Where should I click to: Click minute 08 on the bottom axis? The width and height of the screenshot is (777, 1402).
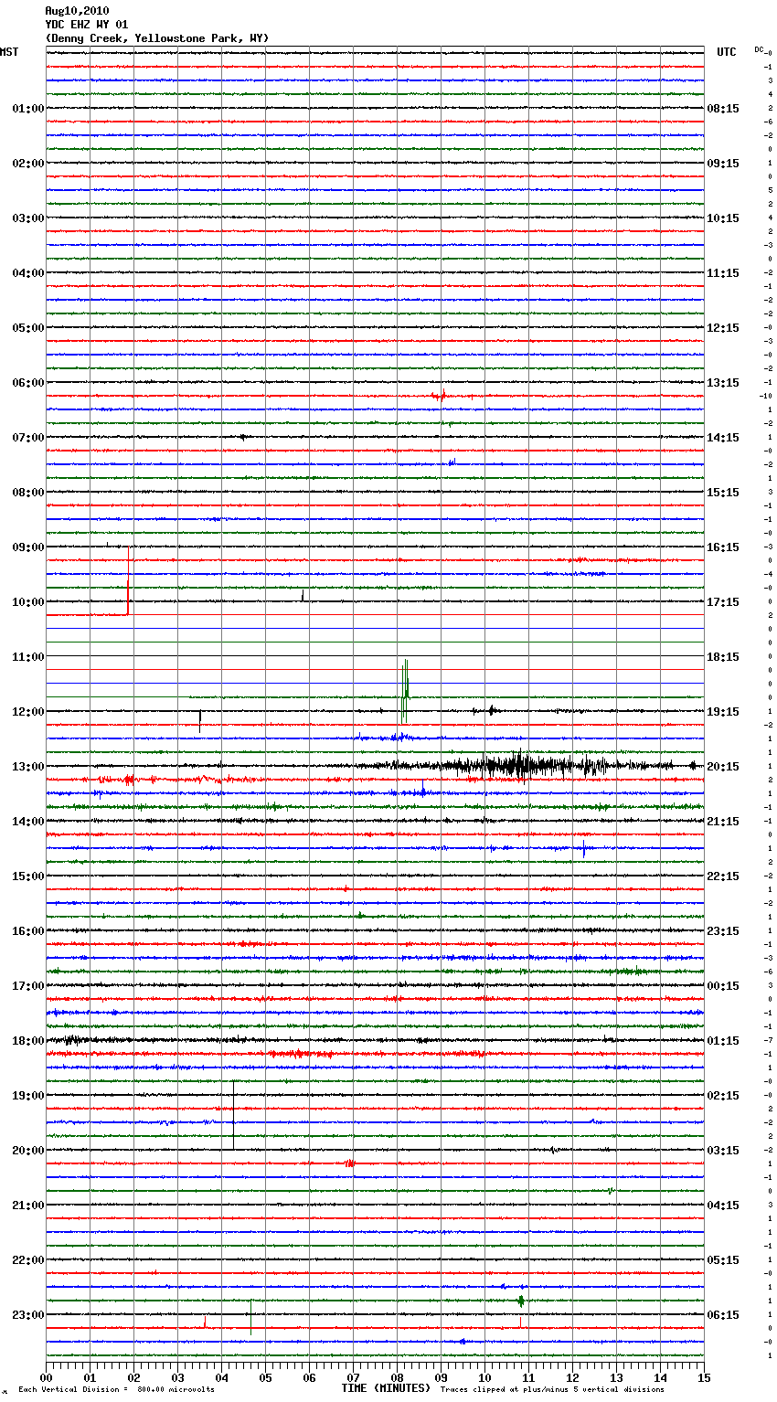point(397,1377)
